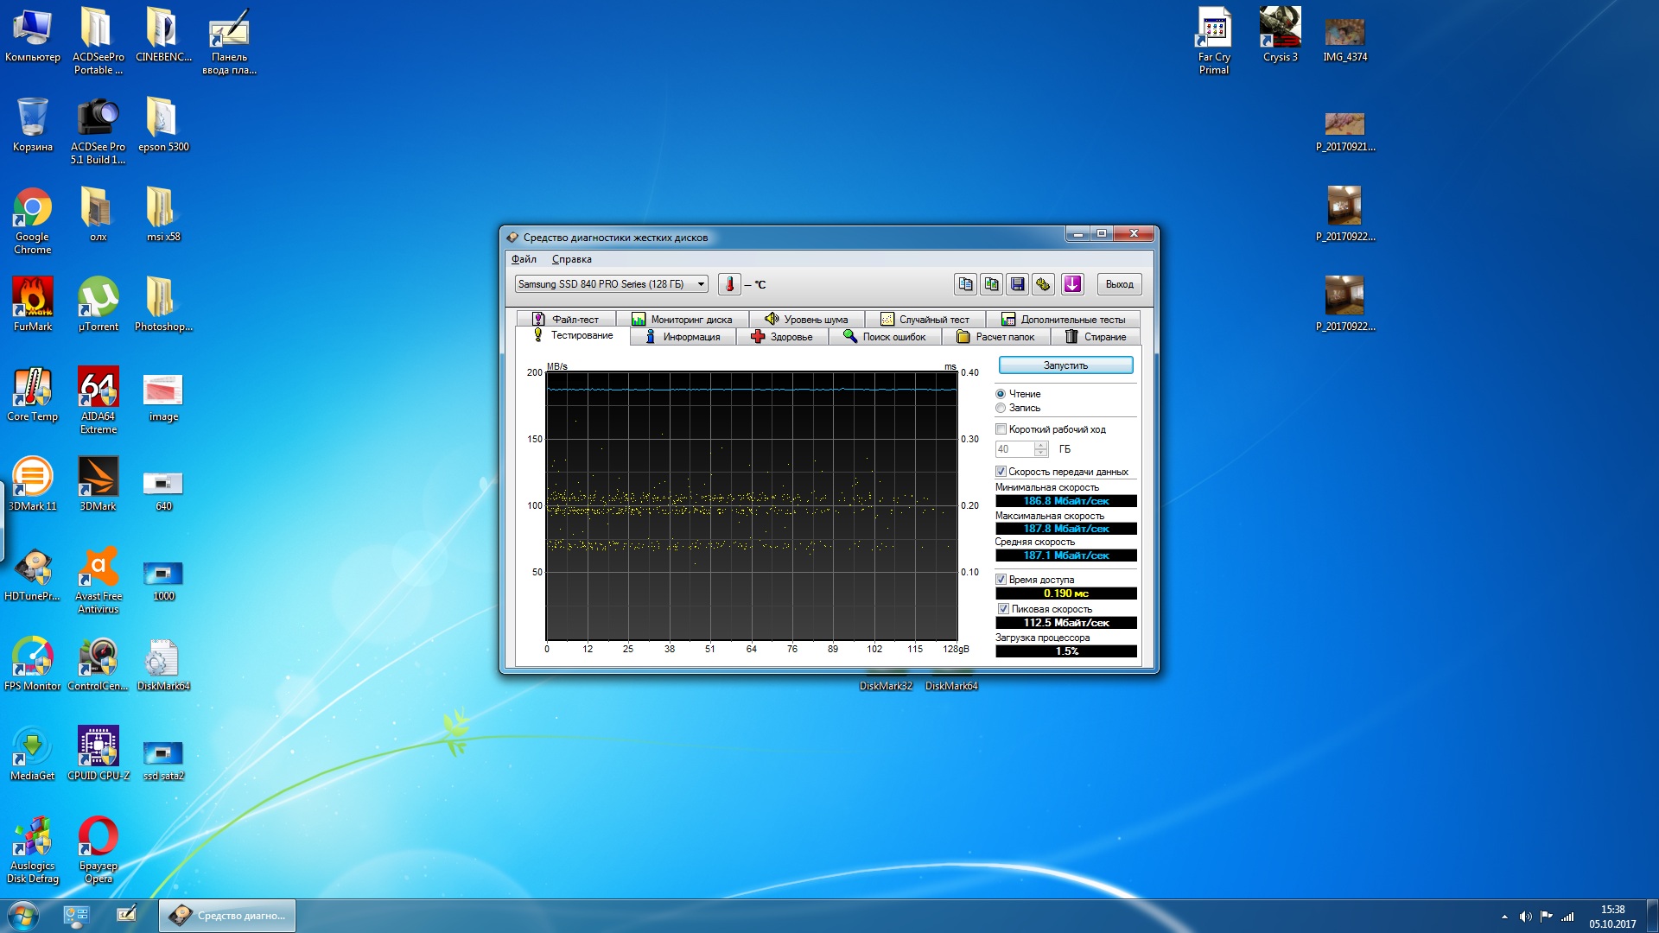
Task: Enable the Короткий рабочий ход checkbox
Action: [1001, 429]
